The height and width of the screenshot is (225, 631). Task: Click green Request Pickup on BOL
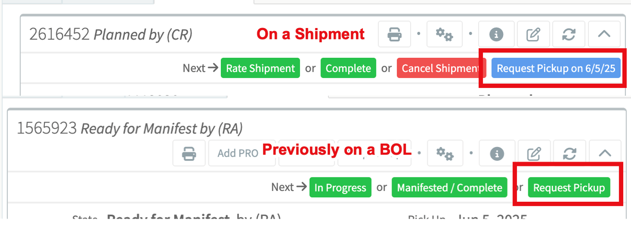click(x=569, y=188)
